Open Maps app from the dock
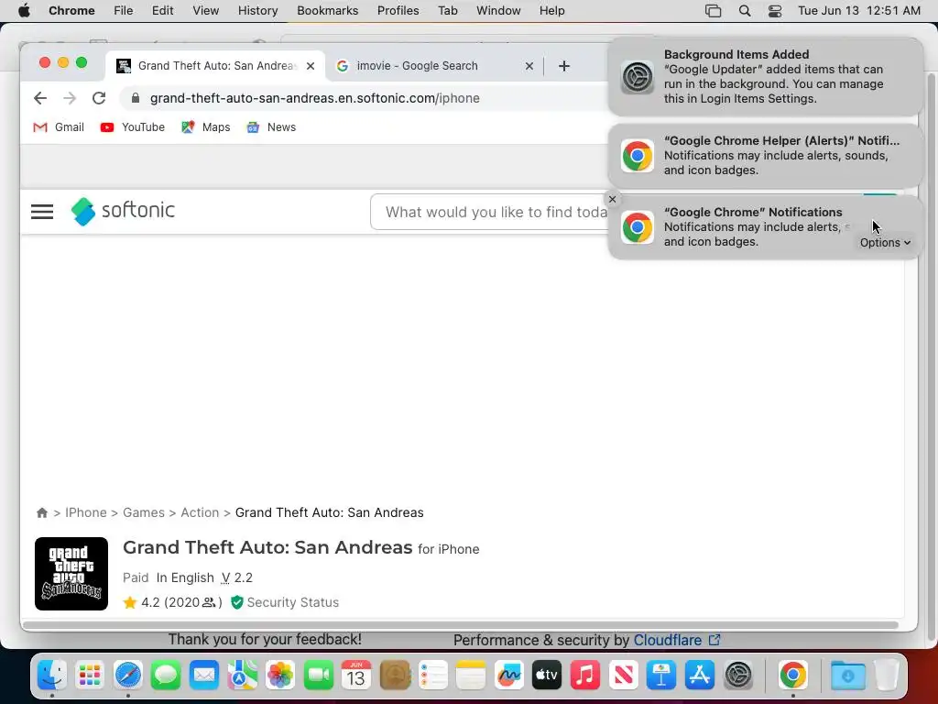938x704 pixels. click(x=242, y=676)
